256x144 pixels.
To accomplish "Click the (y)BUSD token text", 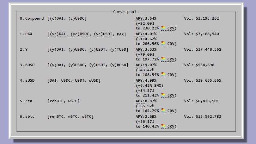I will click(x=118, y=65).
